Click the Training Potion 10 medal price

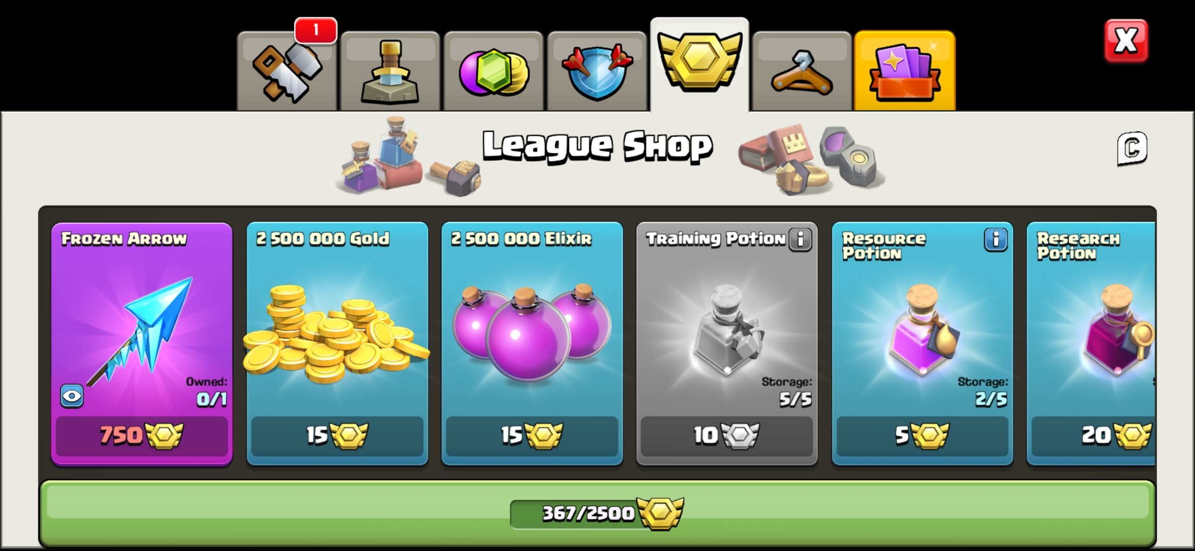pyautogui.click(x=726, y=436)
